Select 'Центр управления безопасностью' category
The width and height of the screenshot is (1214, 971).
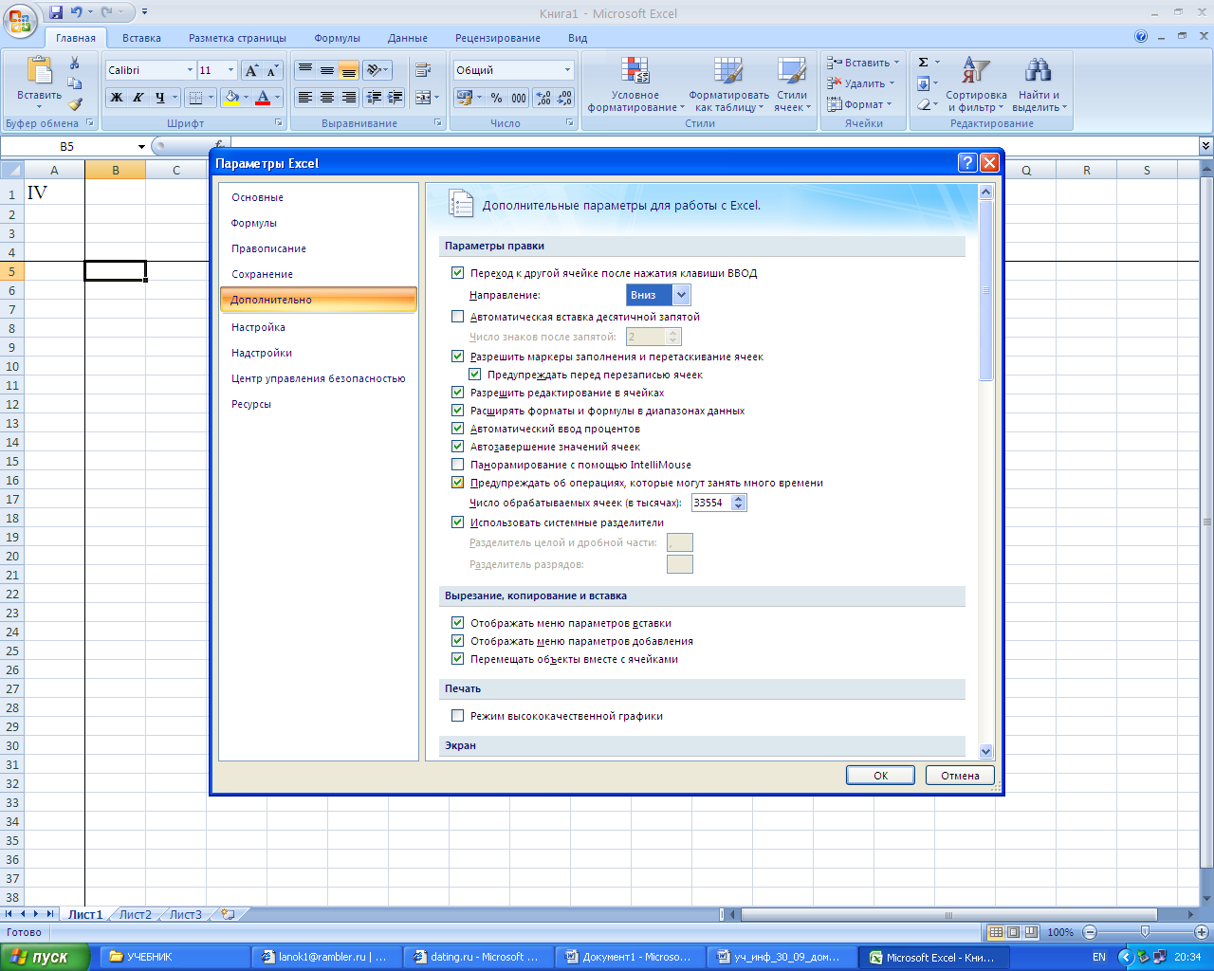(318, 378)
